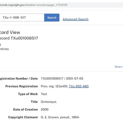This screenshot has width=123, height=120.
Task: Select the title text Grotesque.
Action: click(49, 102)
